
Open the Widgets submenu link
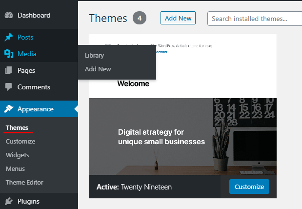point(18,155)
